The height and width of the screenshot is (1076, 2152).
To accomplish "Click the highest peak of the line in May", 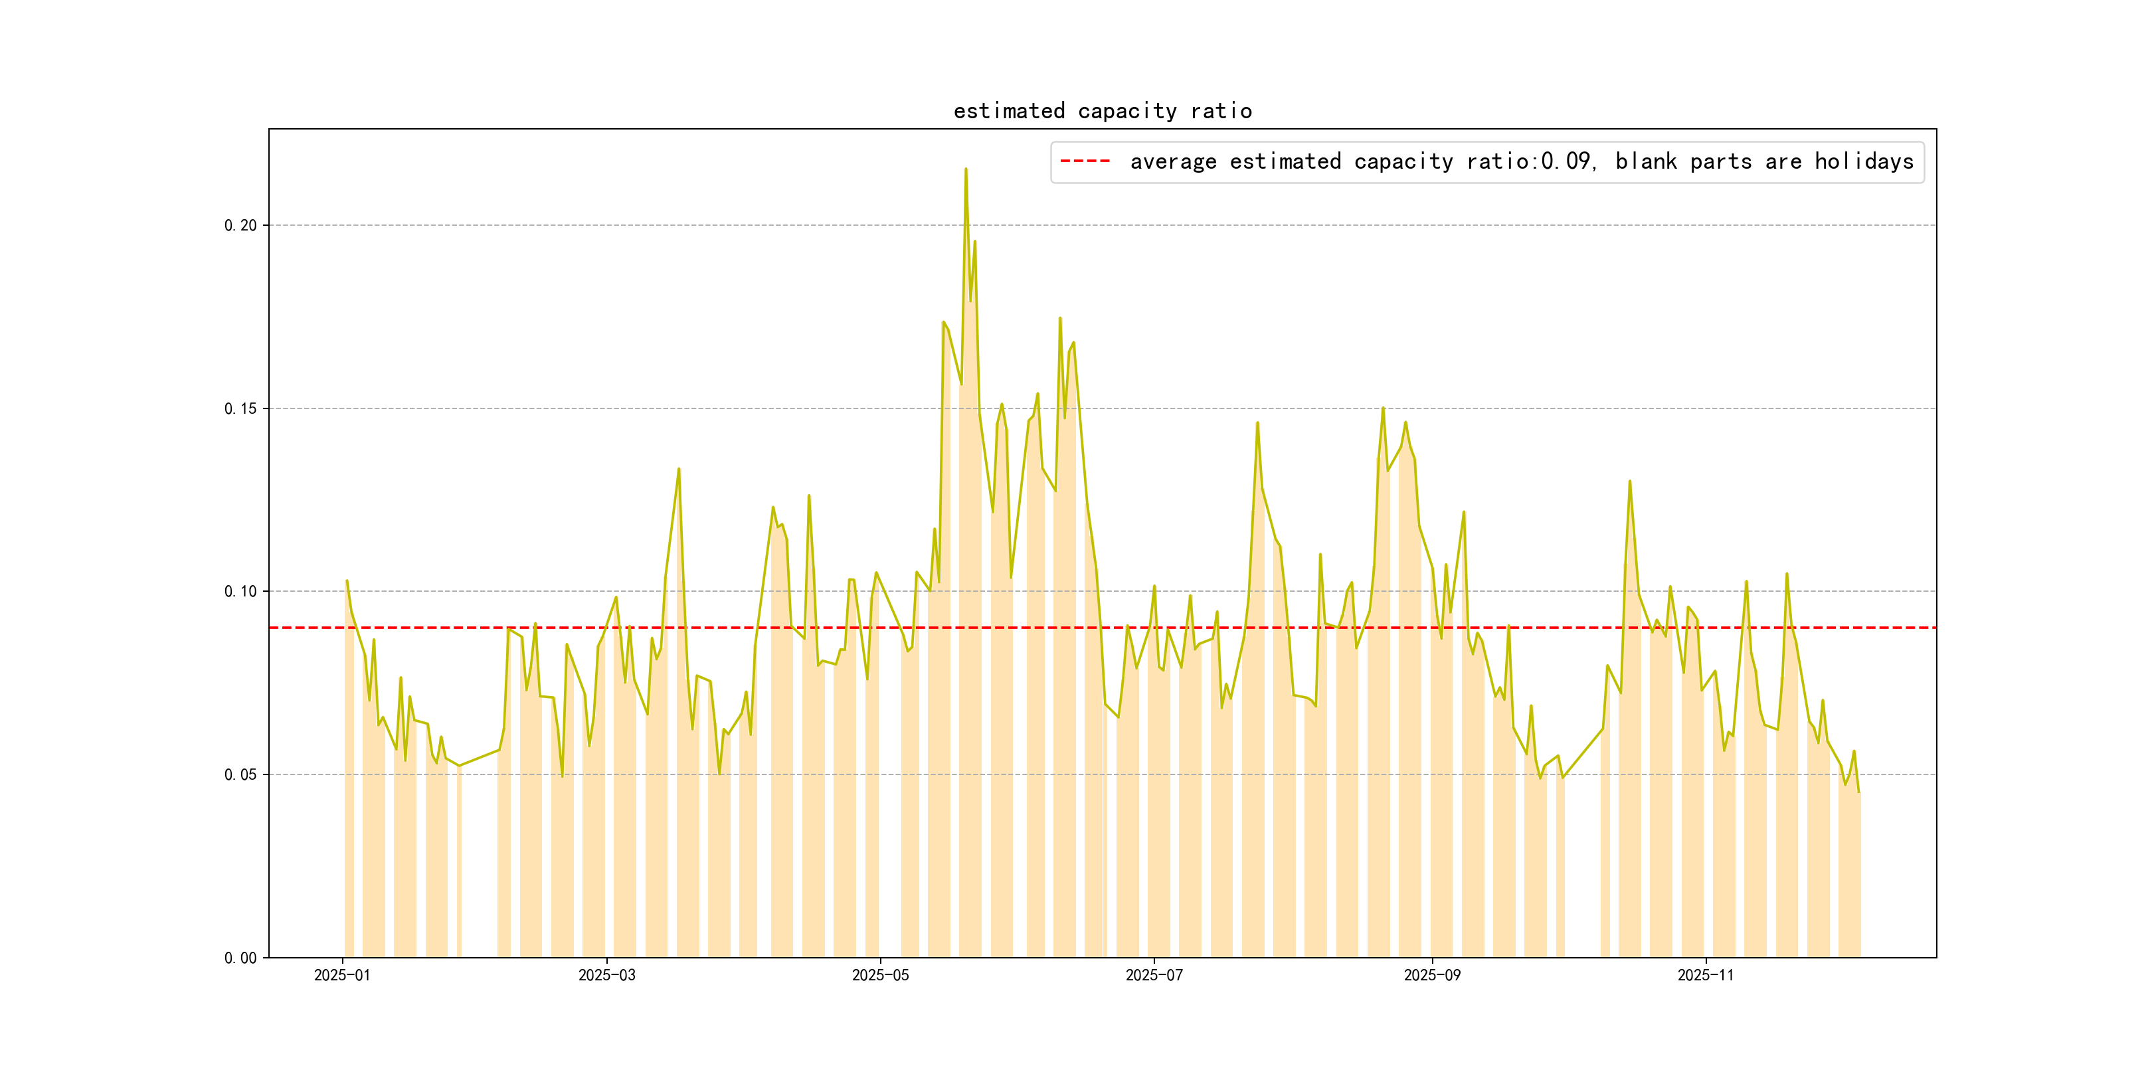I will point(966,169).
